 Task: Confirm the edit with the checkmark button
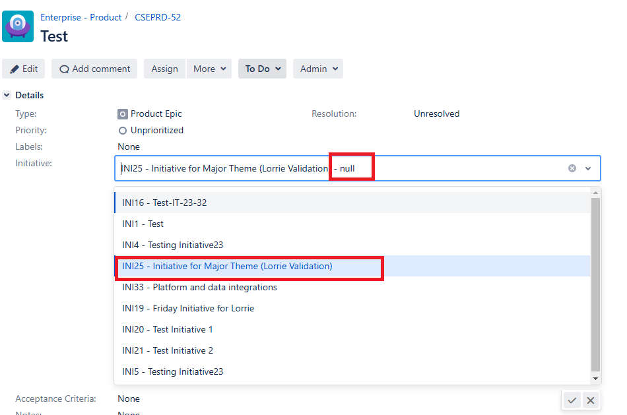(572, 400)
